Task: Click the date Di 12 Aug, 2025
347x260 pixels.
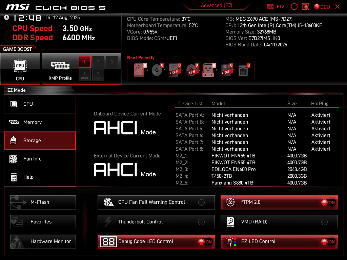Action: [x=63, y=18]
